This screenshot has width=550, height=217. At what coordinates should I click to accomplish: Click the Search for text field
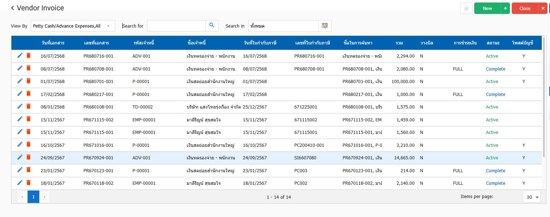click(176, 26)
